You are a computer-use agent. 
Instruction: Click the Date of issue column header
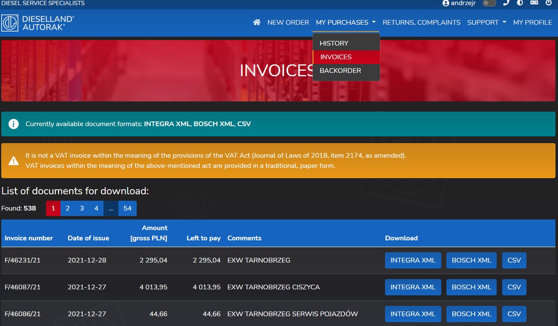(x=88, y=238)
